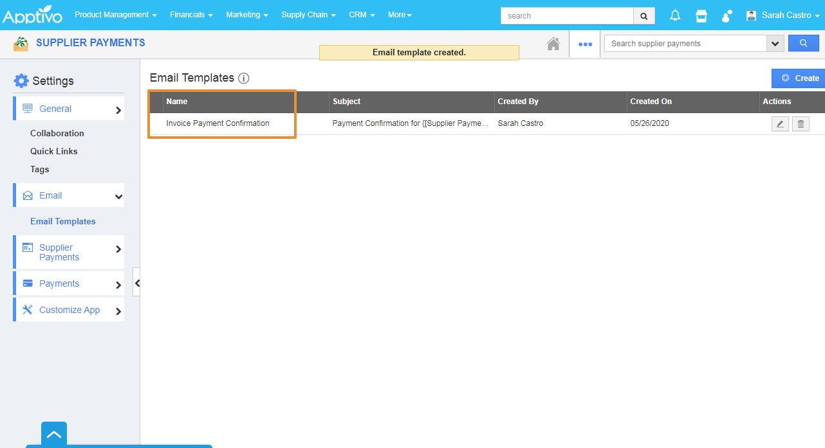Open the Sarah Castro user menu
This screenshot has height=448, width=825.
point(783,15)
